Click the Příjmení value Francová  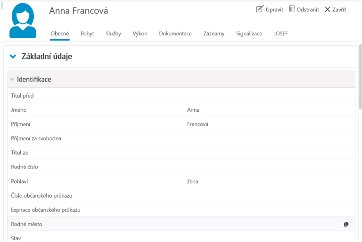coord(197,124)
